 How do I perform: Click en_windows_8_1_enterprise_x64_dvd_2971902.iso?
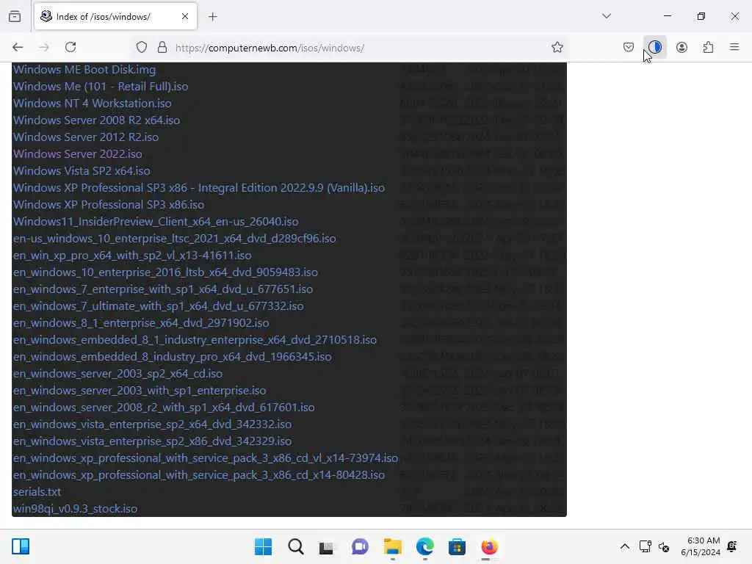coord(141,323)
